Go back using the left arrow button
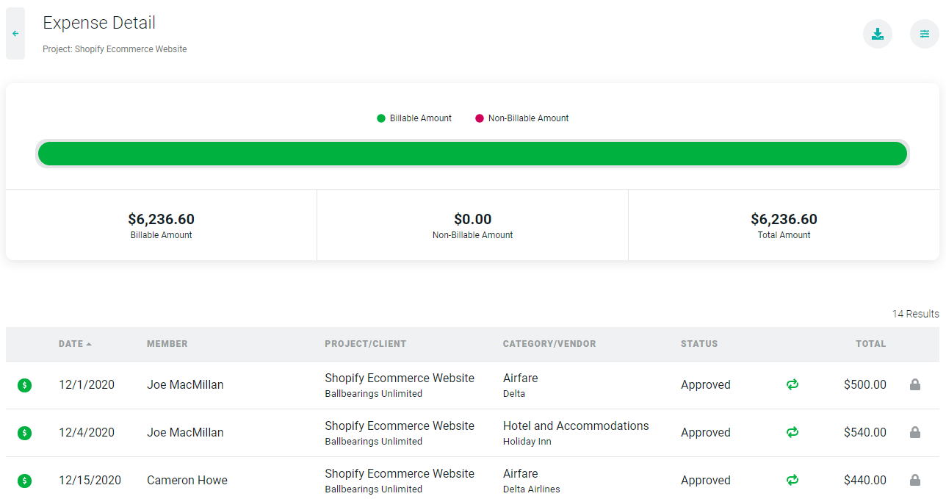The image size is (946, 499). pyautogui.click(x=15, y=34)
